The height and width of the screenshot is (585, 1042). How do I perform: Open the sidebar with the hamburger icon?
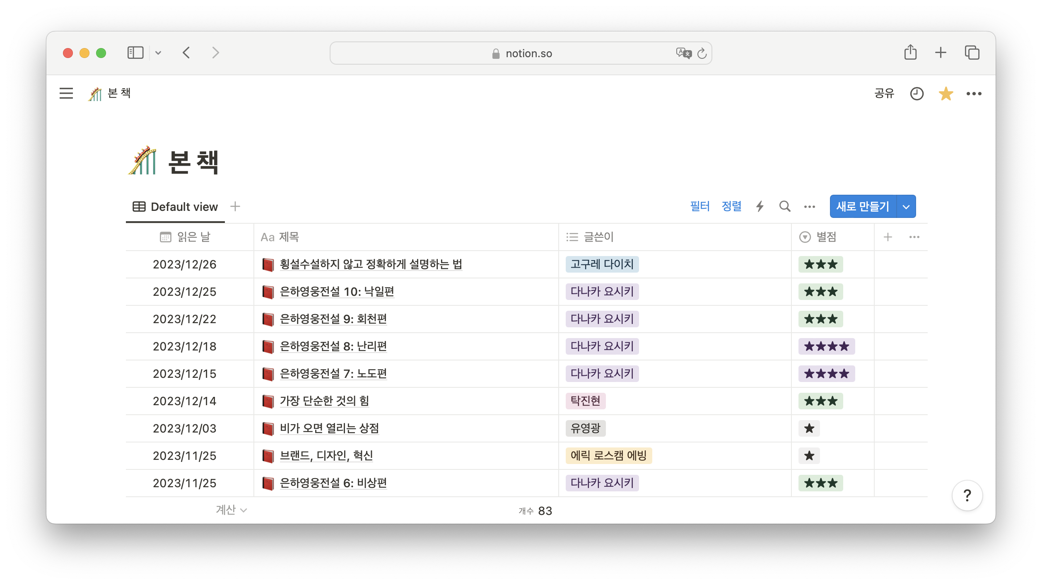pos(66,94)
